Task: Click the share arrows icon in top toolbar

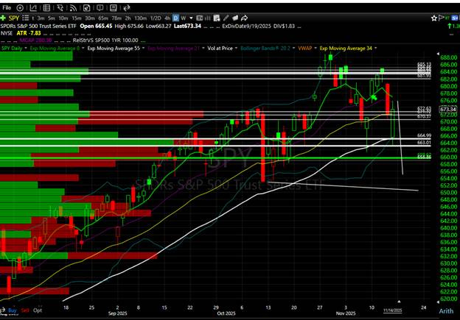Action: point(127,8)
